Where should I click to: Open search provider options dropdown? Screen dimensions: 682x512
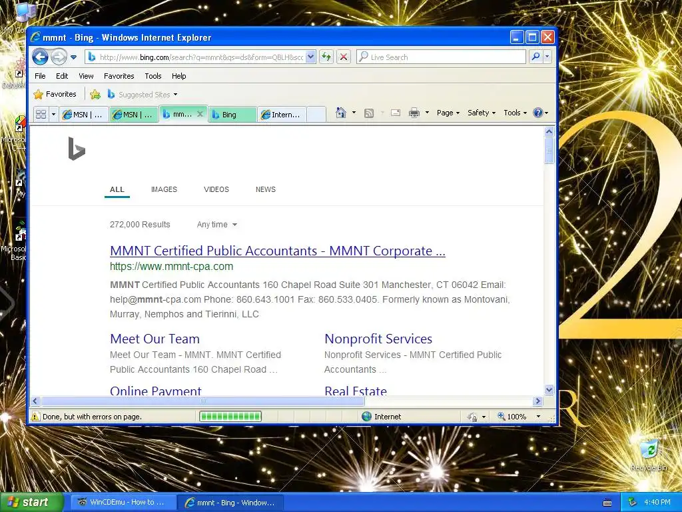[x=547, y=57]
